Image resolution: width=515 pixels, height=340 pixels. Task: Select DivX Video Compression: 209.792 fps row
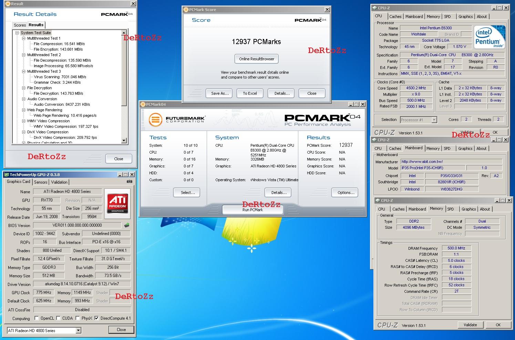click(65, 137)
